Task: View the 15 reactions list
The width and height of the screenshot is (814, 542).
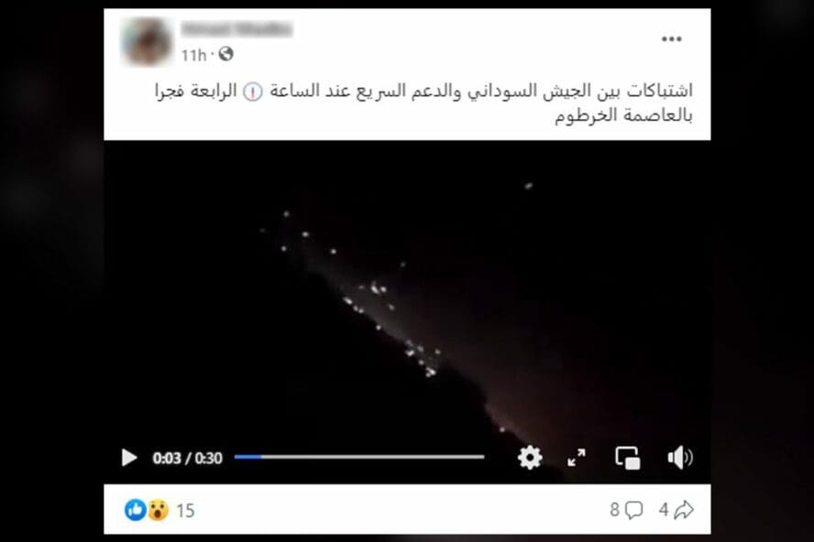Action: click(185, 510)
